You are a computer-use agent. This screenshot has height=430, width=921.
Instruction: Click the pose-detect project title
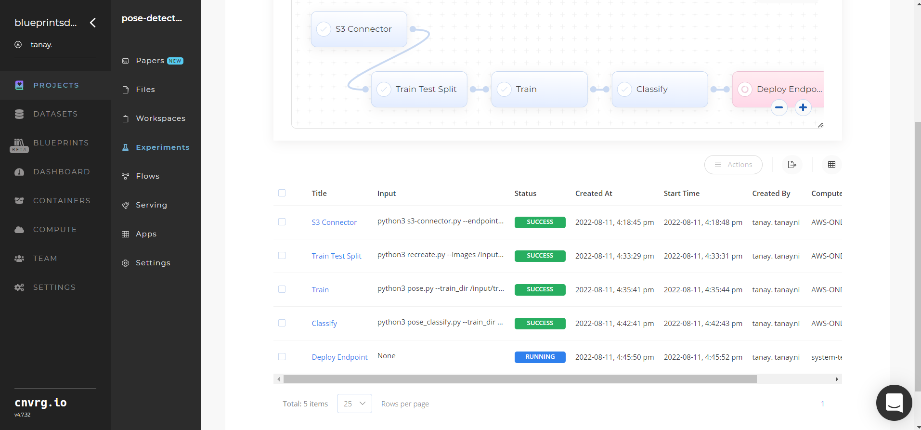click(152, 18)
